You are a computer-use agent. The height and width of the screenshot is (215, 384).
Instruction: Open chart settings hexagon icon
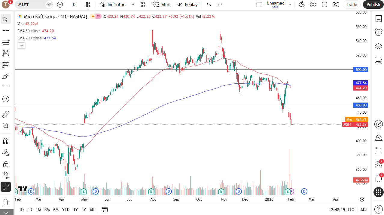pyautogui.click(x=313, y=5)
